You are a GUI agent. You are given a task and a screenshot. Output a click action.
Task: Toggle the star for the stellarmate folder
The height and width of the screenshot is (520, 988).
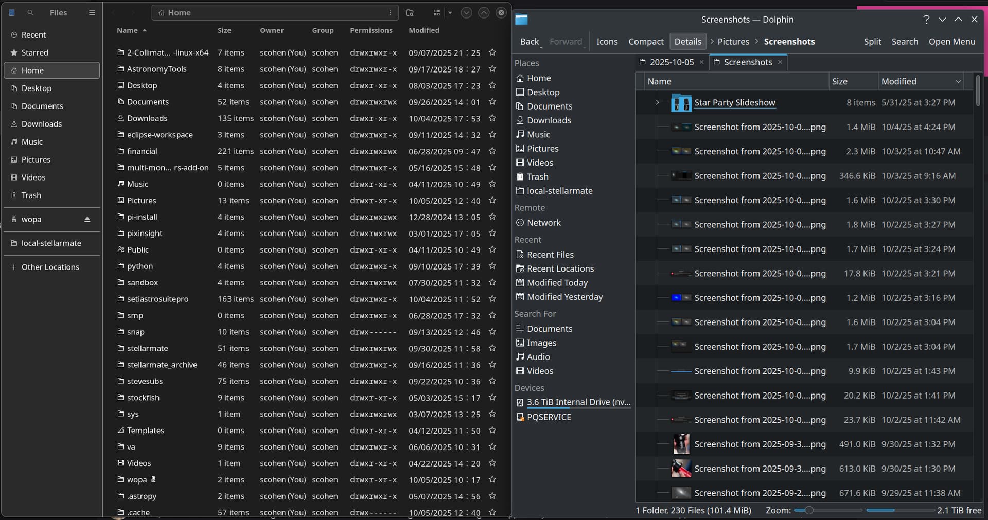pyautogui.click(x=492, y=348)
